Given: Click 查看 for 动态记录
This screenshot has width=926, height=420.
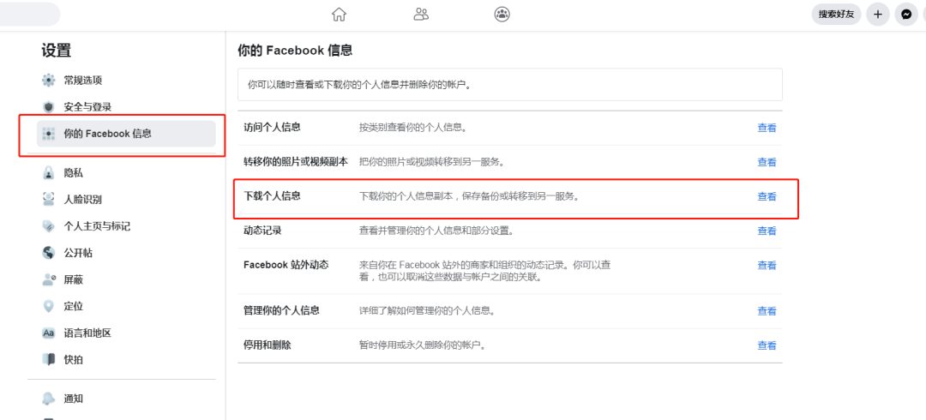Looking at the screenshot, I should pyautogui.click(x=767, y=231).
